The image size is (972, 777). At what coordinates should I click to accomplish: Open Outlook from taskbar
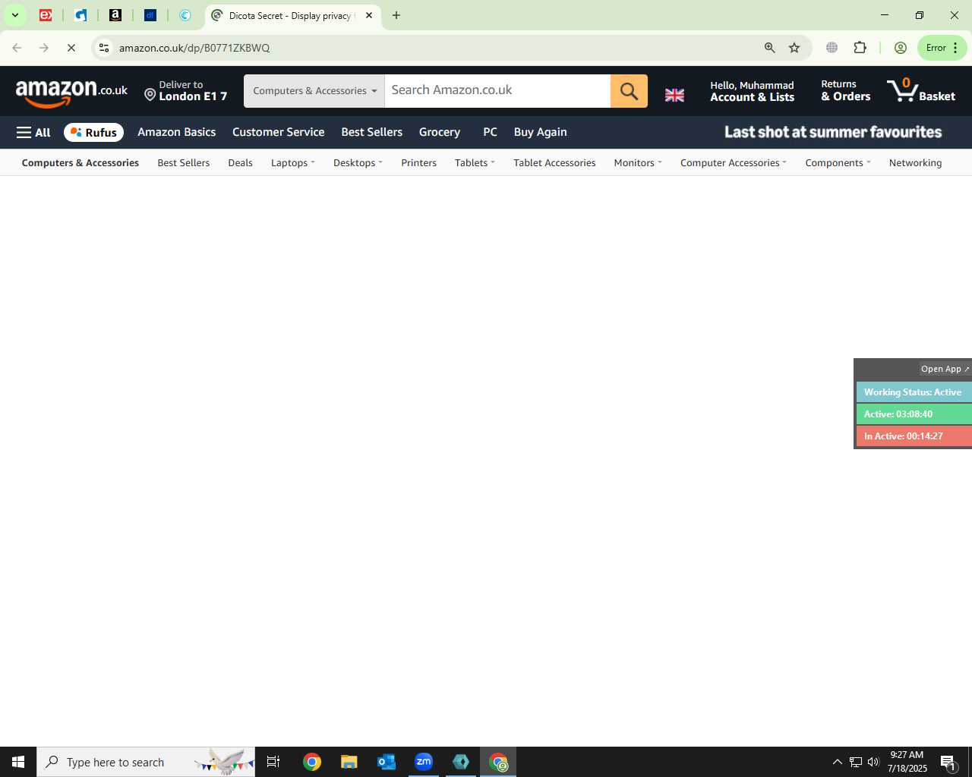click(x=387, y=762)
